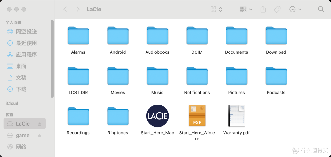
Task: Open 网络 in the sidebar
Action: tap(25, 147)
